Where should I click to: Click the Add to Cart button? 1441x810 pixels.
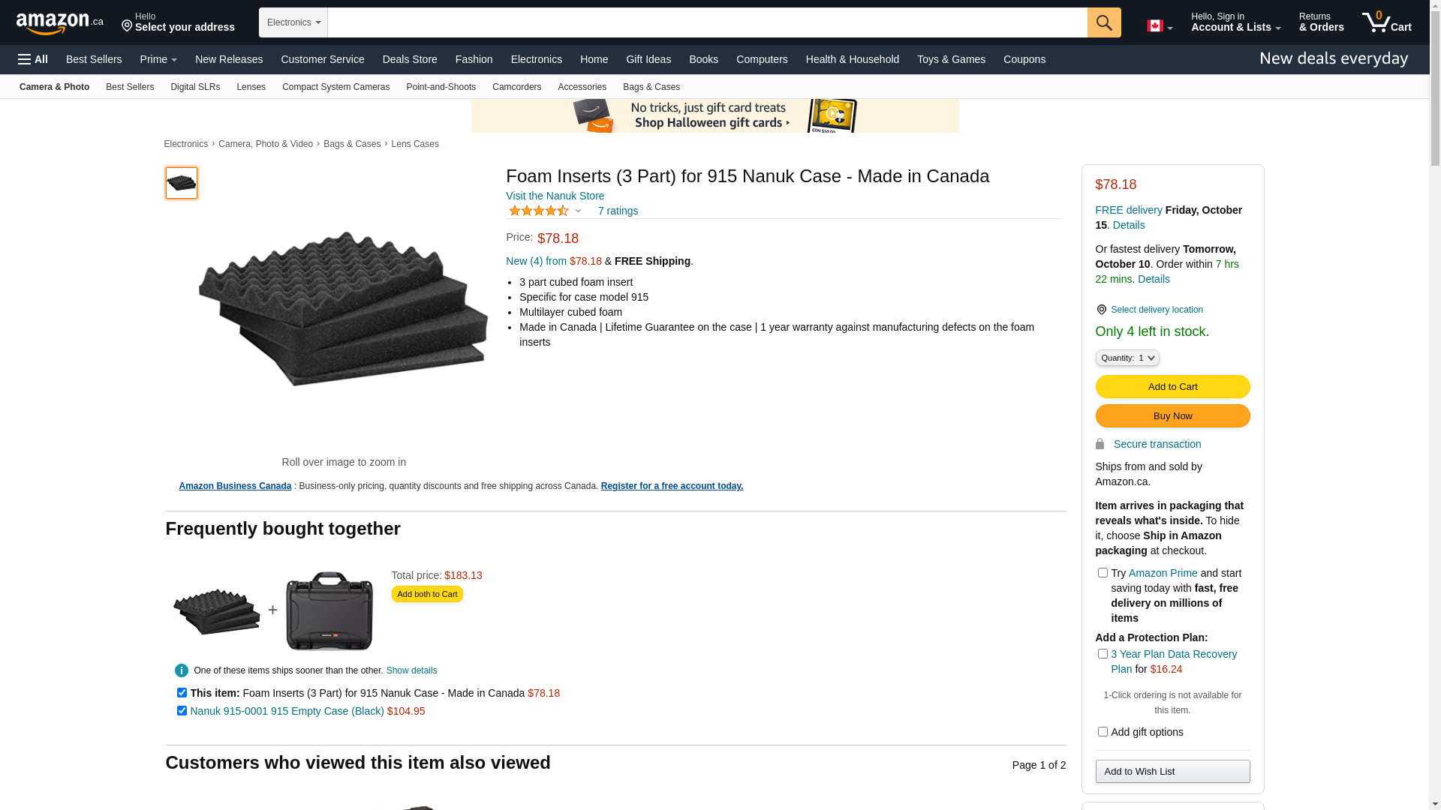(x=1172, y=387)
